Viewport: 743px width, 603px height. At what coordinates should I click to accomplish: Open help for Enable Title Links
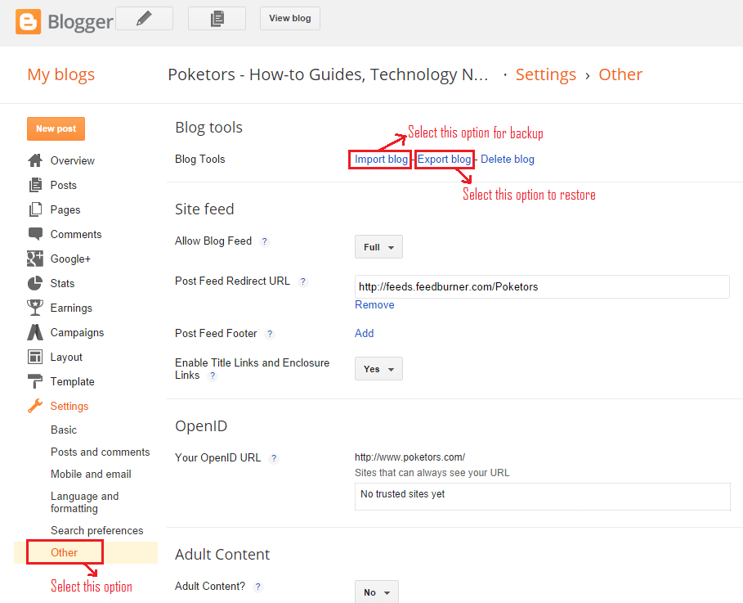[x=213, y=376]
